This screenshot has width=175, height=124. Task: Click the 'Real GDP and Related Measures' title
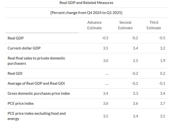(86, 3)
